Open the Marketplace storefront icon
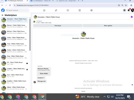The width and height of the screenshot is (134, 100). (x=80, y=10)
